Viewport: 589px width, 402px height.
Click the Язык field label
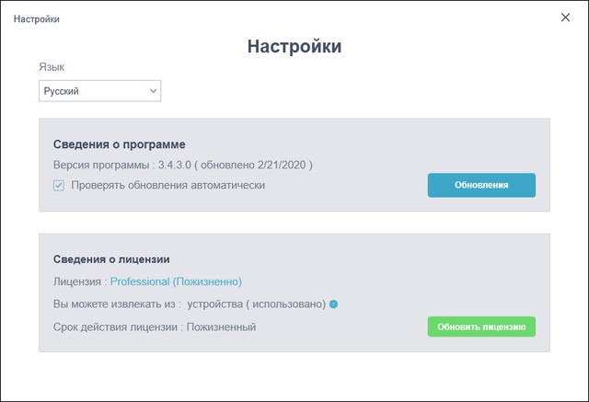(52, 67)
